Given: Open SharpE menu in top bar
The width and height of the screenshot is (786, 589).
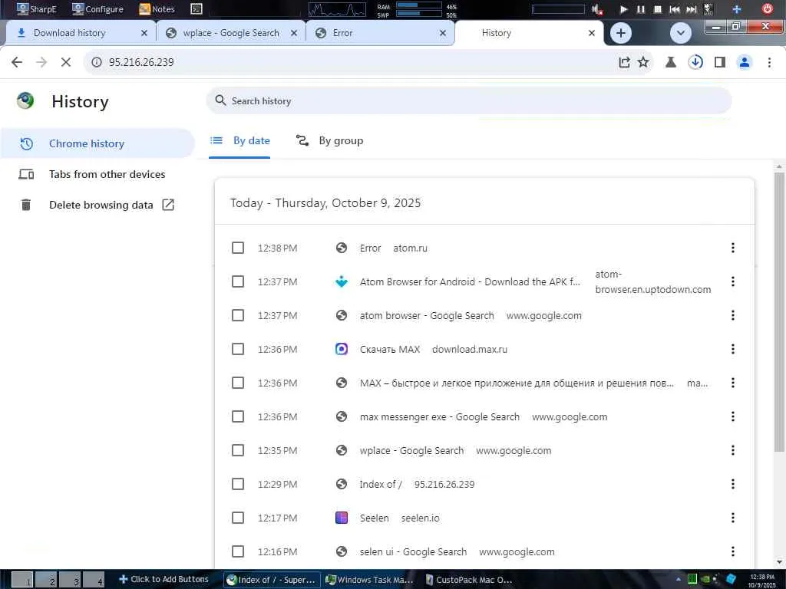Looking at the screenshot, I should click(37, 9).
